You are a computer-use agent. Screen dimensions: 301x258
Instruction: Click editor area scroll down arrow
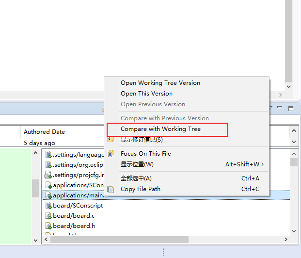click(288, 87)
